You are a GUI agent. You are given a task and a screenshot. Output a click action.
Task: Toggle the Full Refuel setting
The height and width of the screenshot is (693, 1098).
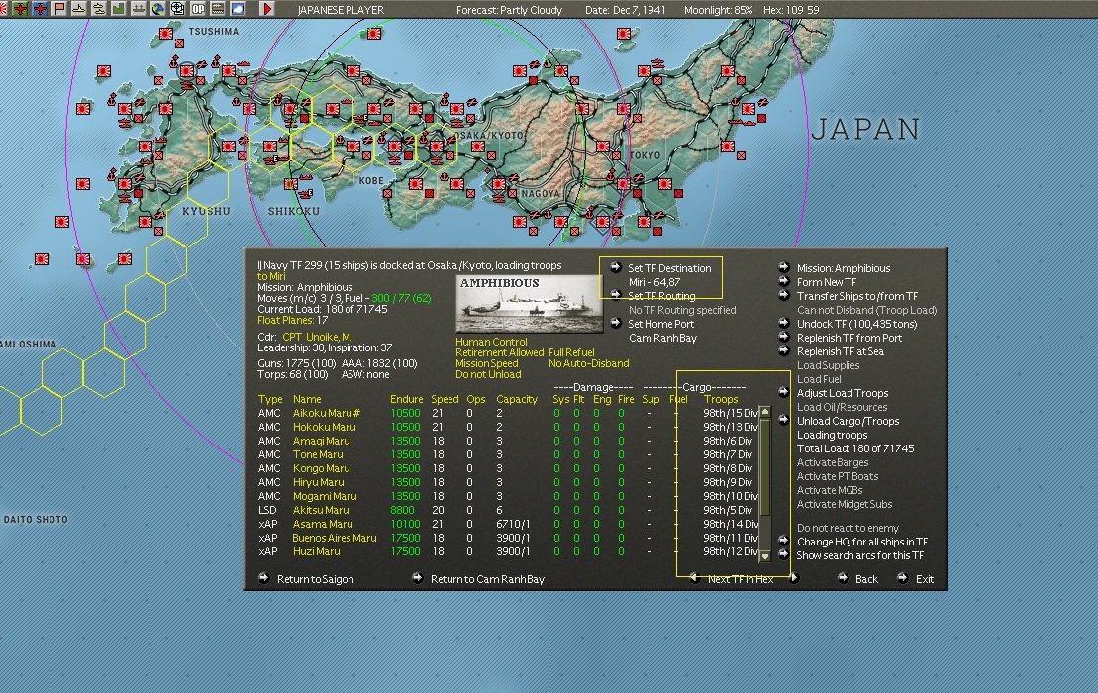pyautogui.click(x=571, y=352)
